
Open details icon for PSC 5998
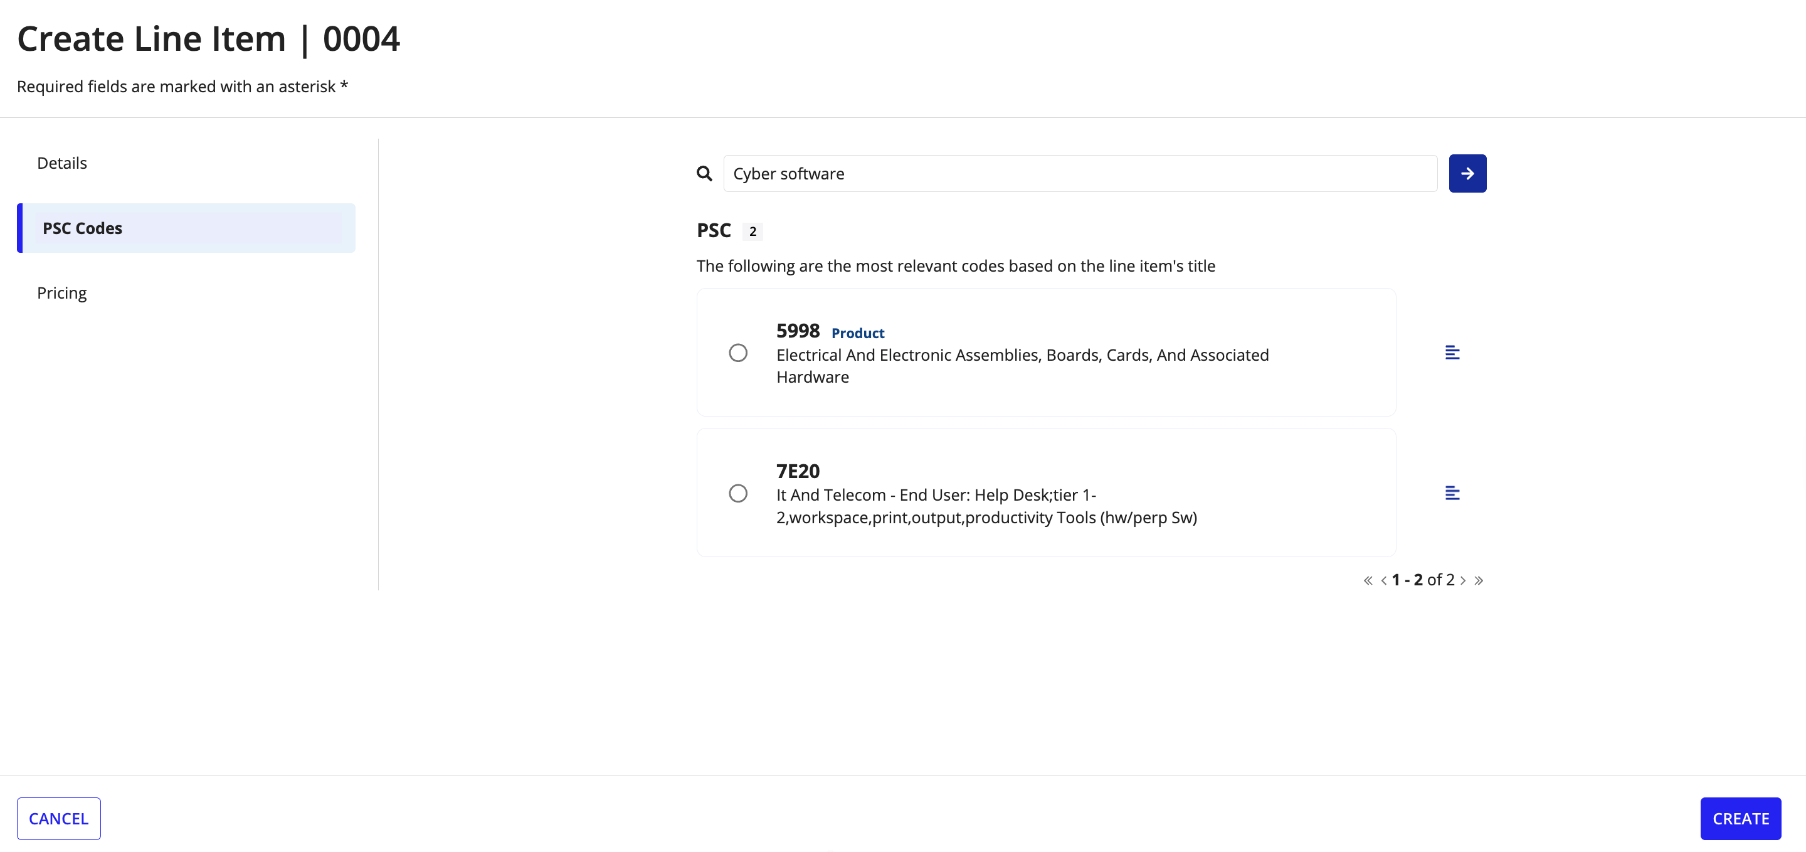click(1452, 352)
